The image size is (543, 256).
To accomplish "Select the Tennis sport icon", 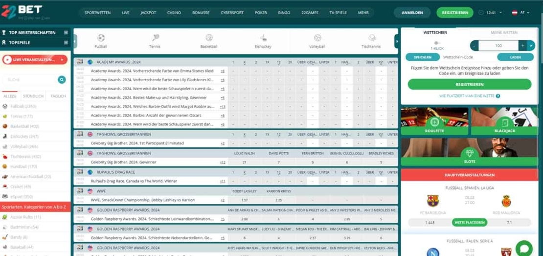I will pos(155,38).
